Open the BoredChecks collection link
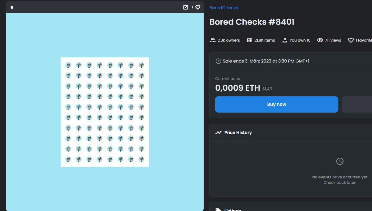This screenshot has height=211, width=372. coord(224,8)
